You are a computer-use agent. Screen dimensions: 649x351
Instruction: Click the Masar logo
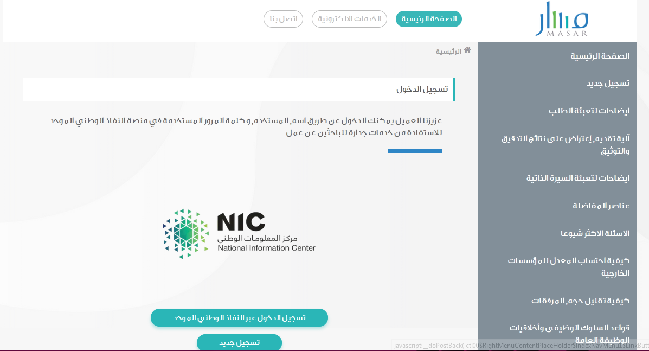[562, 19]
